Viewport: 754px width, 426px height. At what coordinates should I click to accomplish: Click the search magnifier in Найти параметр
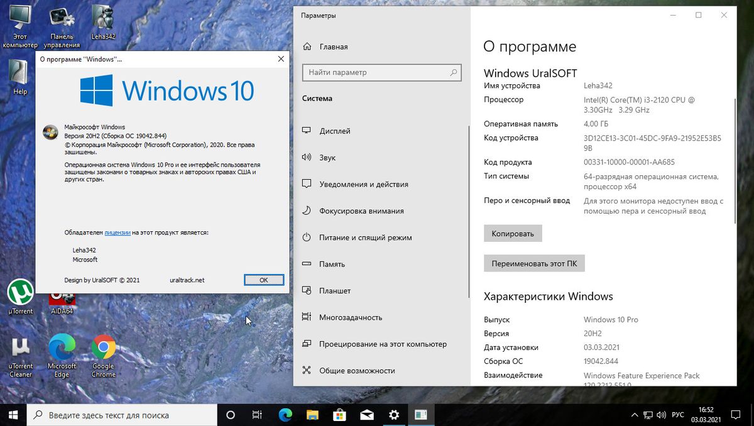click(x=454, y=72)
